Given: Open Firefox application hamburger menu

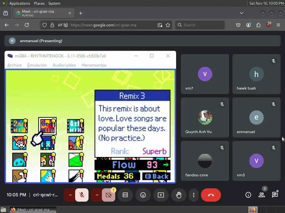Looking at the screenshot, I should (x=278, y=25).
